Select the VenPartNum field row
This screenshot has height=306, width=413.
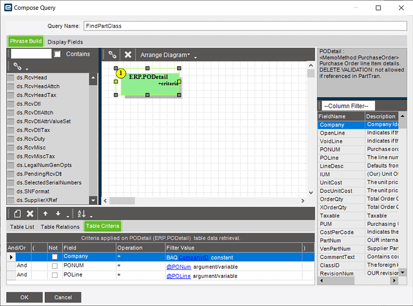(358, 248)
